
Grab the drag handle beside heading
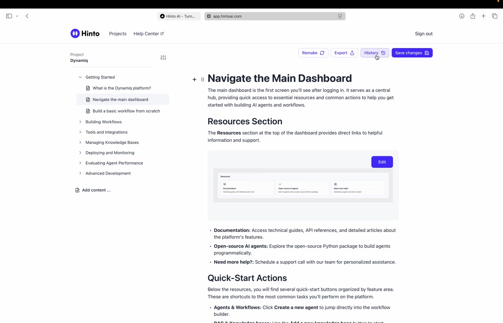203,79
